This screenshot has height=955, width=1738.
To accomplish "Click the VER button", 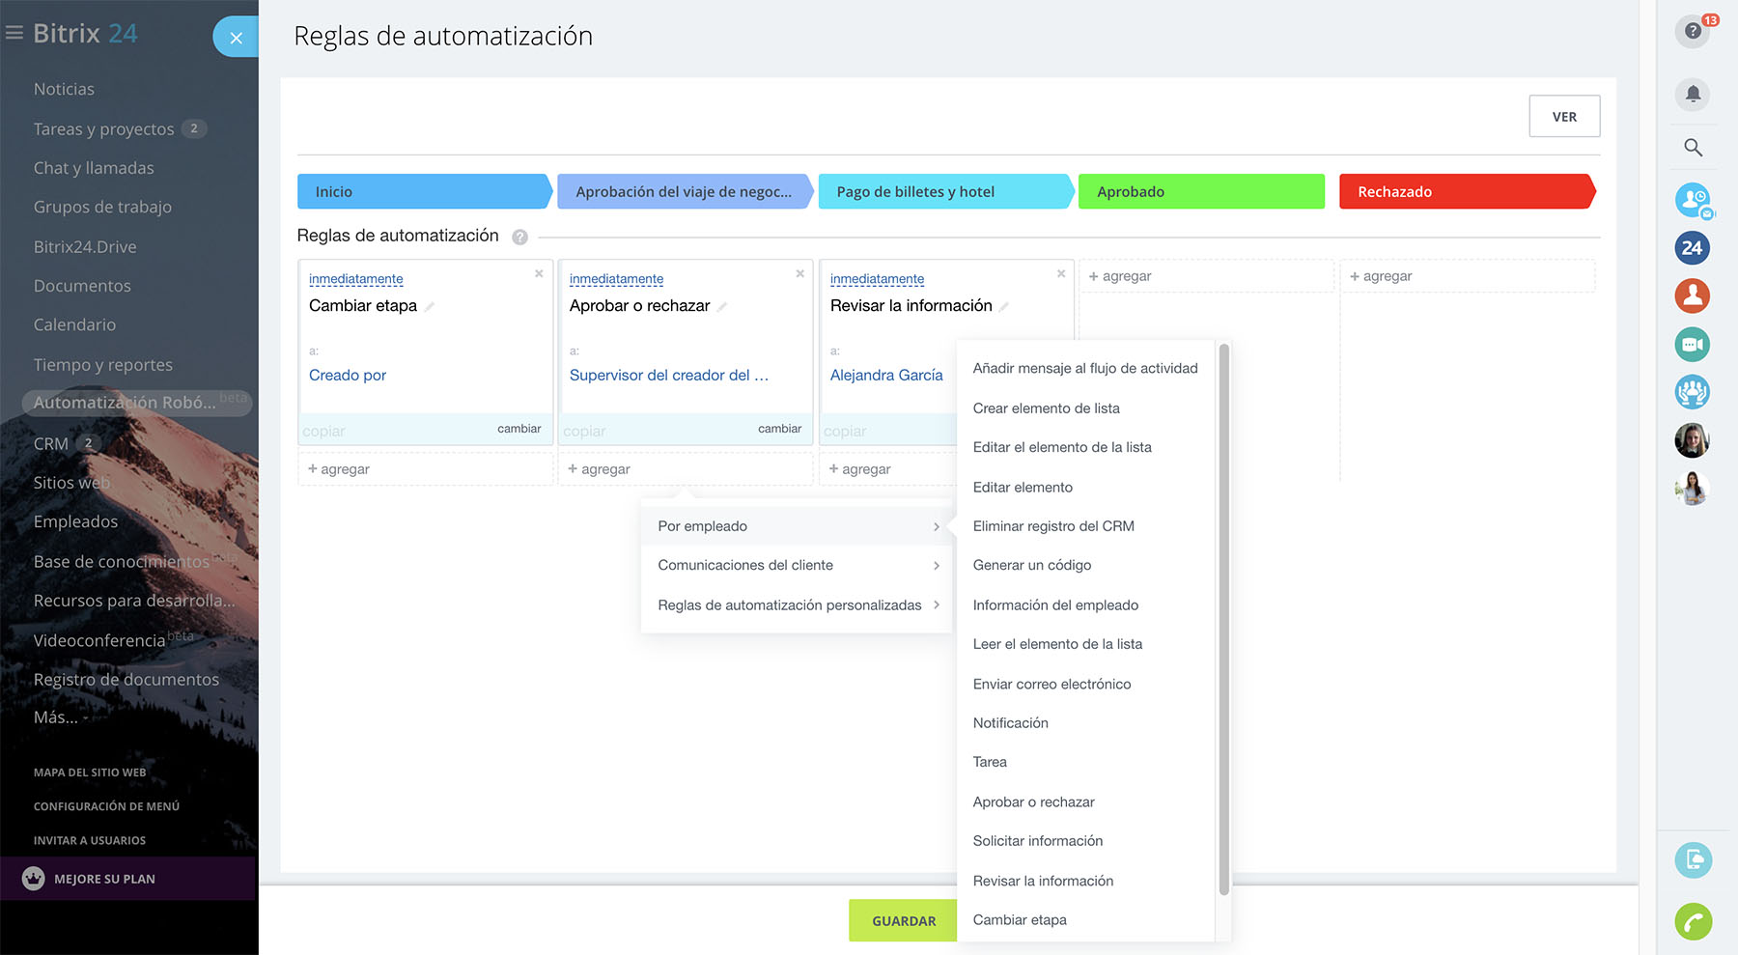I will [1563, 116].
